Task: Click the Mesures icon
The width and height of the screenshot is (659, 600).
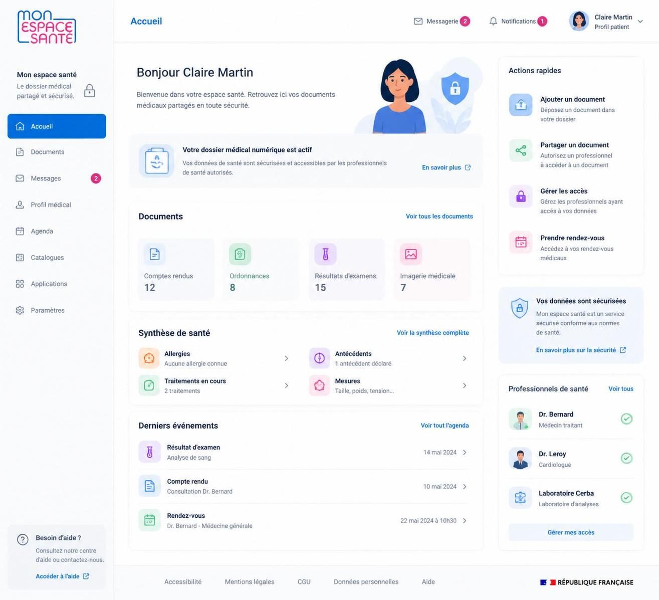Action: (319, 385)
